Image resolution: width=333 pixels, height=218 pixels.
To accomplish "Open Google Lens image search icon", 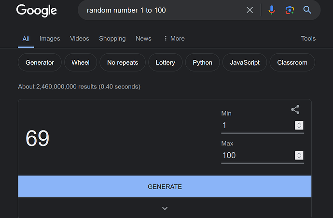I will 290,10.
